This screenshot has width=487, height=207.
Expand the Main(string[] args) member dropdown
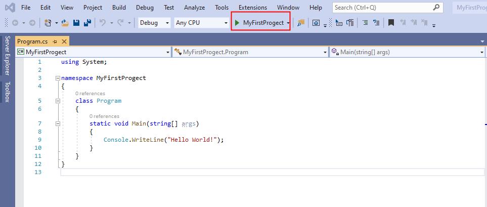482,52
